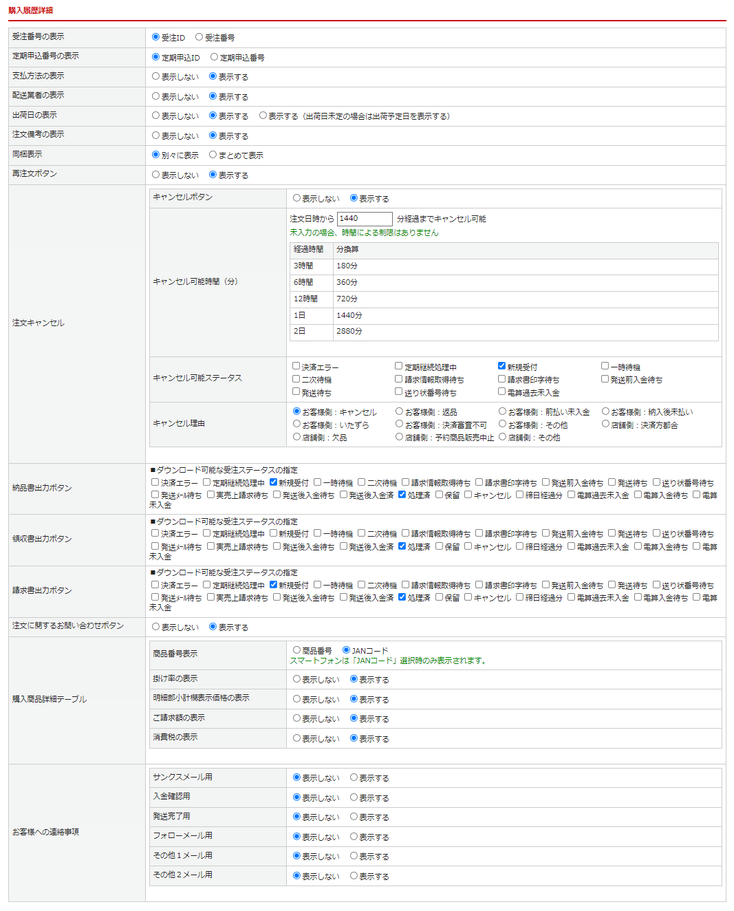Set 消費税の表示 to 表示しない
The width and height of the screenshot is (734, 911).
click(x=296, y=738)
